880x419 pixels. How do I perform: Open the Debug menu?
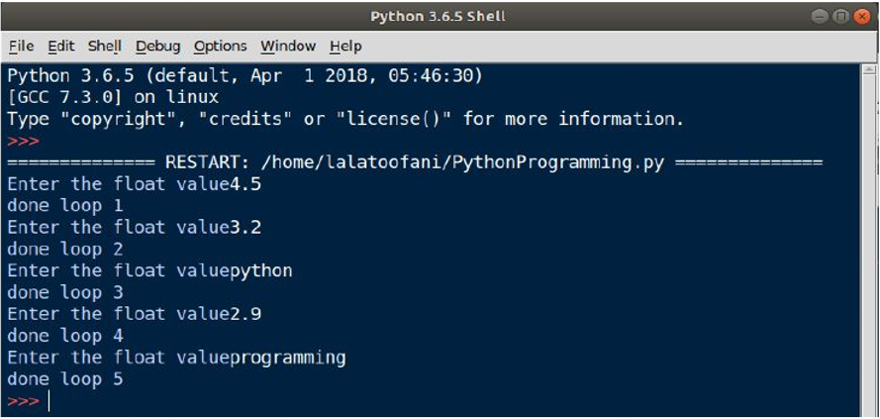pyautogui.click(x=157, y=46)
